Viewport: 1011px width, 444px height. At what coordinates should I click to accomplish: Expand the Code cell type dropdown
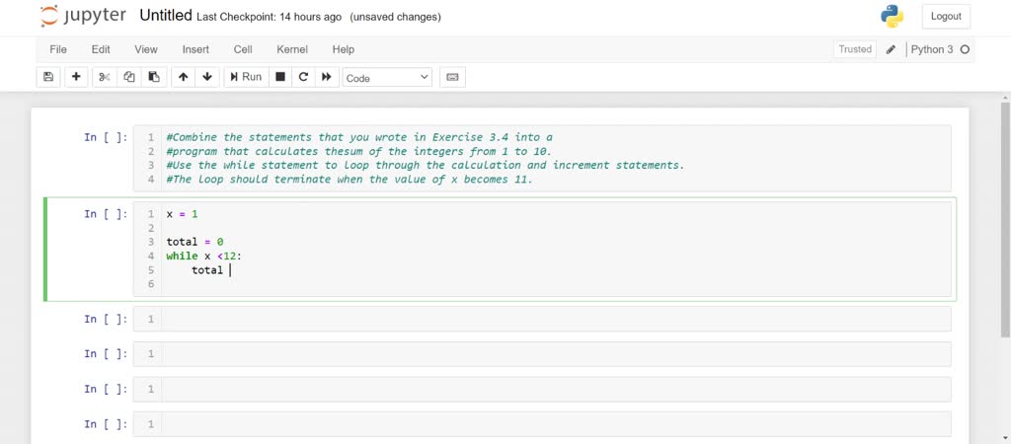coord(387,77)
